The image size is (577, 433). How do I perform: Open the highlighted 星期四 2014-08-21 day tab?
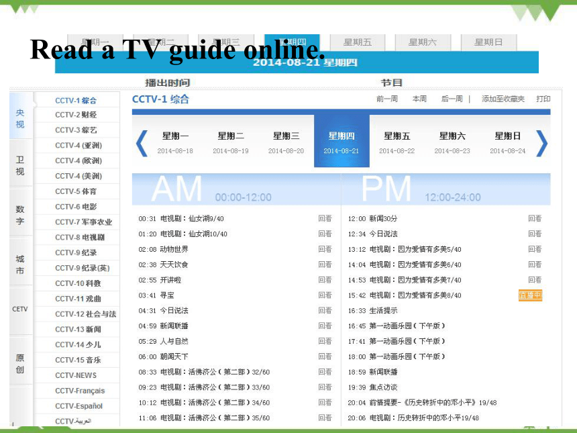point(342,142)
